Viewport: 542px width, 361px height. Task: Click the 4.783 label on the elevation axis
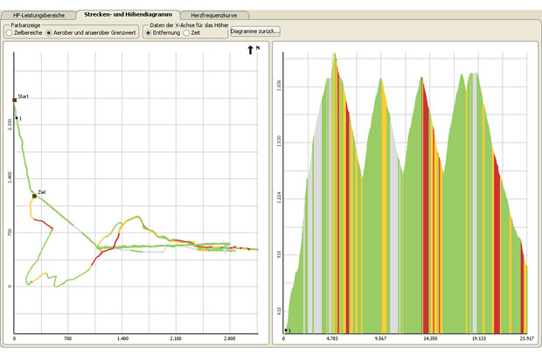point(332,337)
